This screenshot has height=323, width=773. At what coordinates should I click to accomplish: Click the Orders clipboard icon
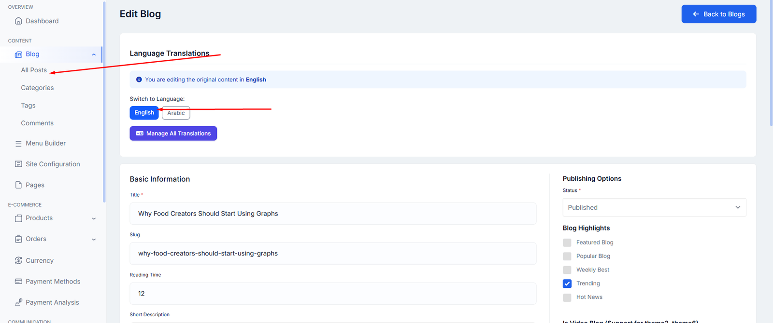point(18,239)
